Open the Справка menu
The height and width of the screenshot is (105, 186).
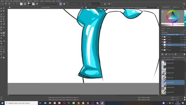(x=59, y=1)
